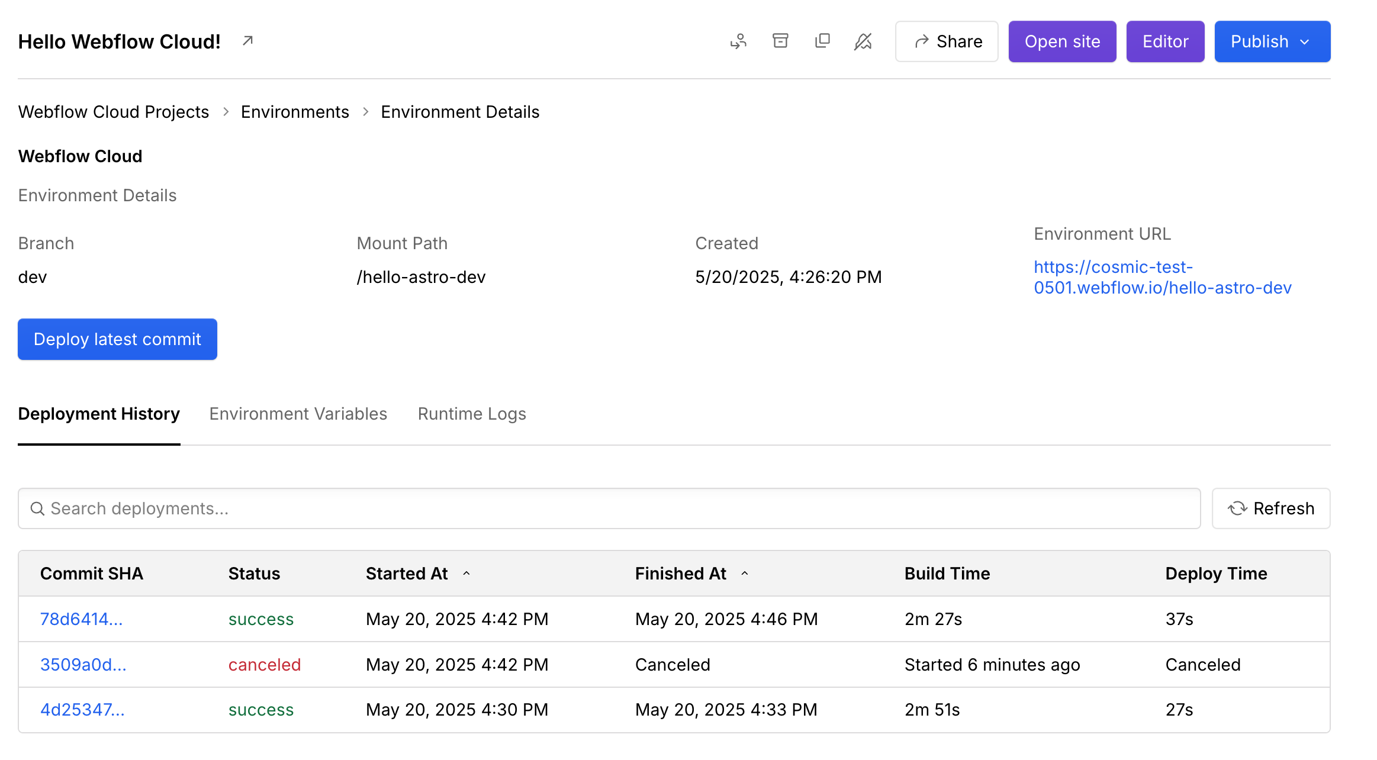This screenshot has width=1377, height=760.
Task: Toggle sort order on Finished At column
Action: click(745, 573)
